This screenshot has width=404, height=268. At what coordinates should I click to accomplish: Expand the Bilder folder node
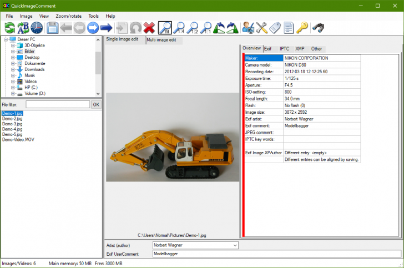(13, 51)
